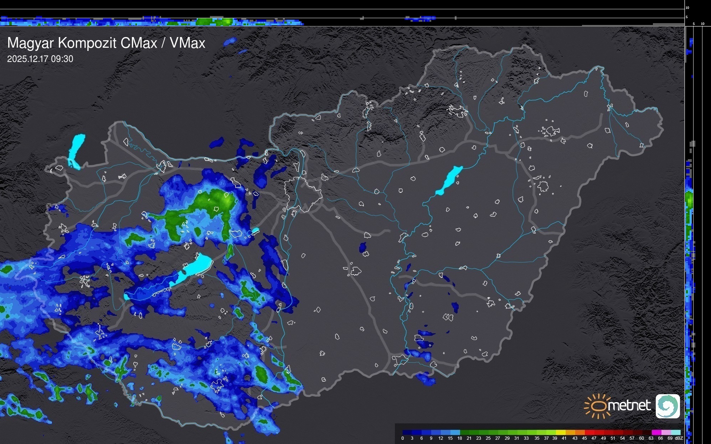Click the Magyar Kompozit CMax / VMax title
This screenshot has height=444, width=711.
(106, 43)
